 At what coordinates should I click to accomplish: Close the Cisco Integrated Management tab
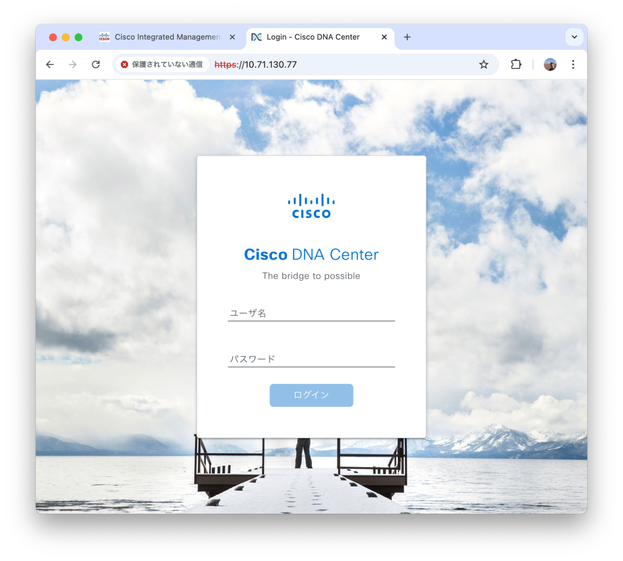click(x=232, y=37)
